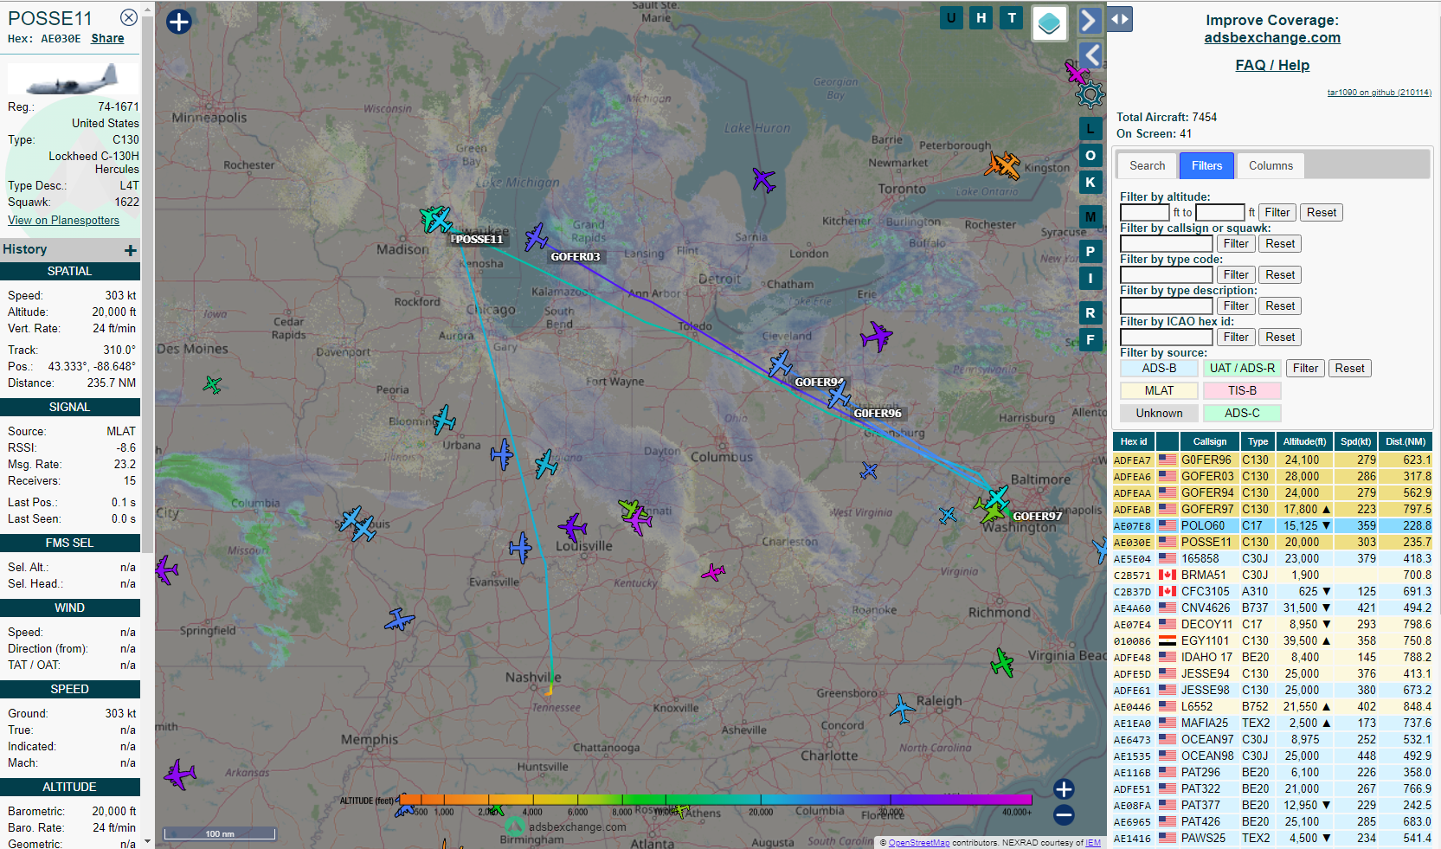Toggle the P map button

[1090, 252]
